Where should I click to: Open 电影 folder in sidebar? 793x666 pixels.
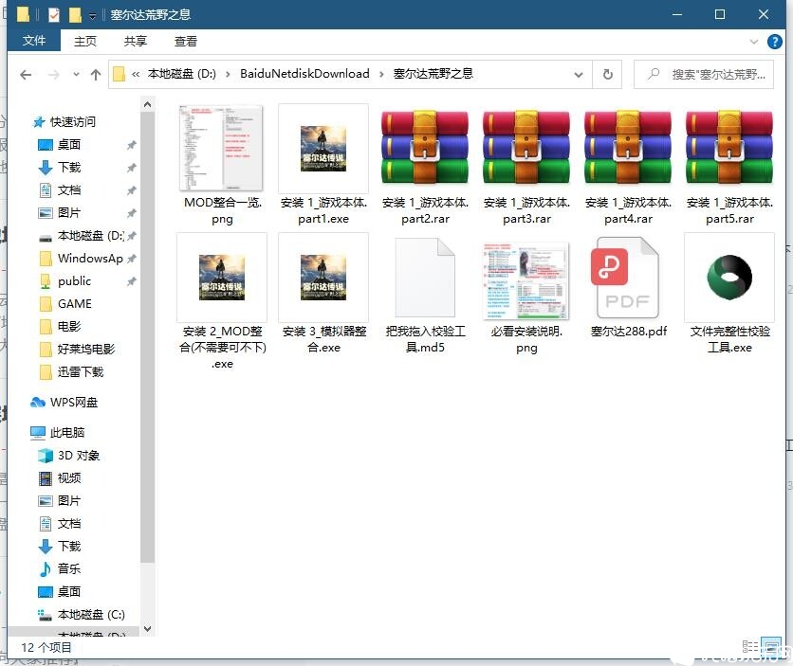(x=68, y=326)
